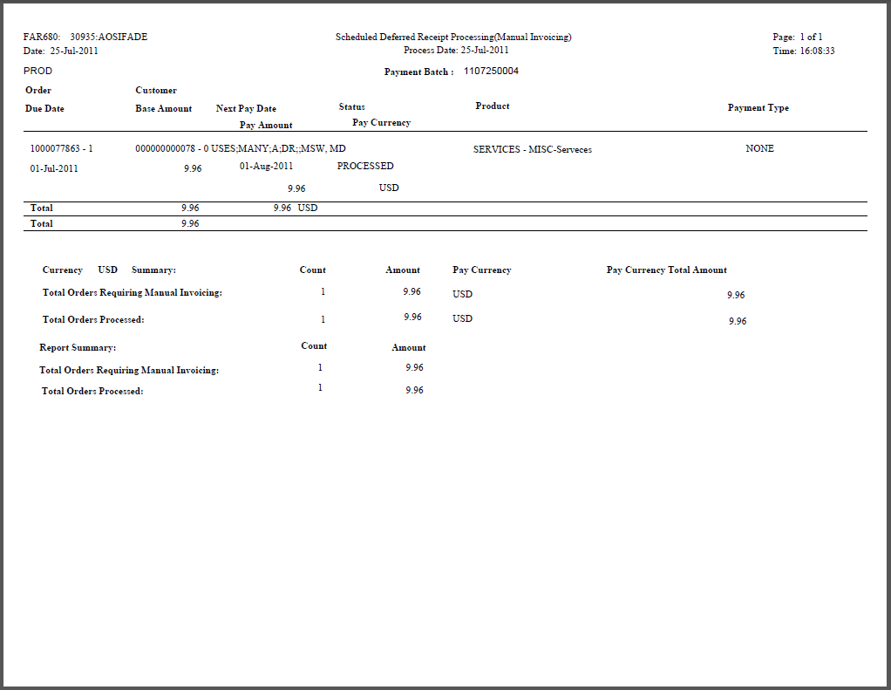Click "Total Orders Requiring Manual Invoicing:" under Currency USD Summary

[133, 293]
